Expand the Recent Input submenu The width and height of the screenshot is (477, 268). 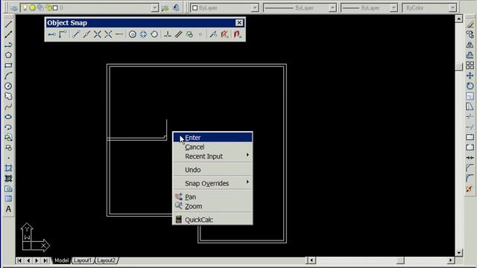[x=212, y=156]
